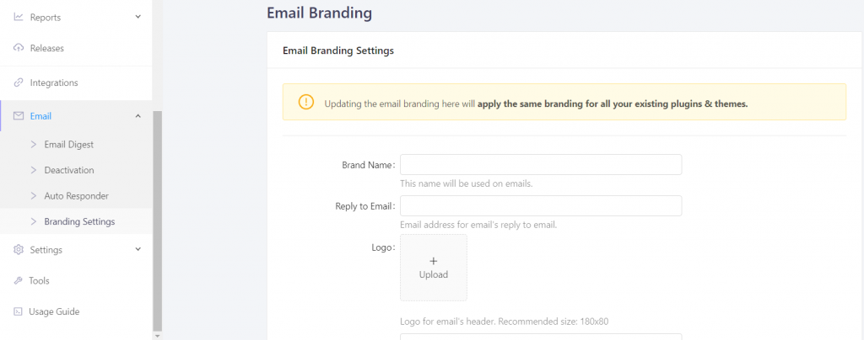Click the Settings gear icon

[19, 250]
